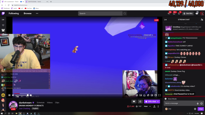This screenshot has height=115, width=205.
Task: Open the emote picker smiley icon
Action: tap(201, 103)
